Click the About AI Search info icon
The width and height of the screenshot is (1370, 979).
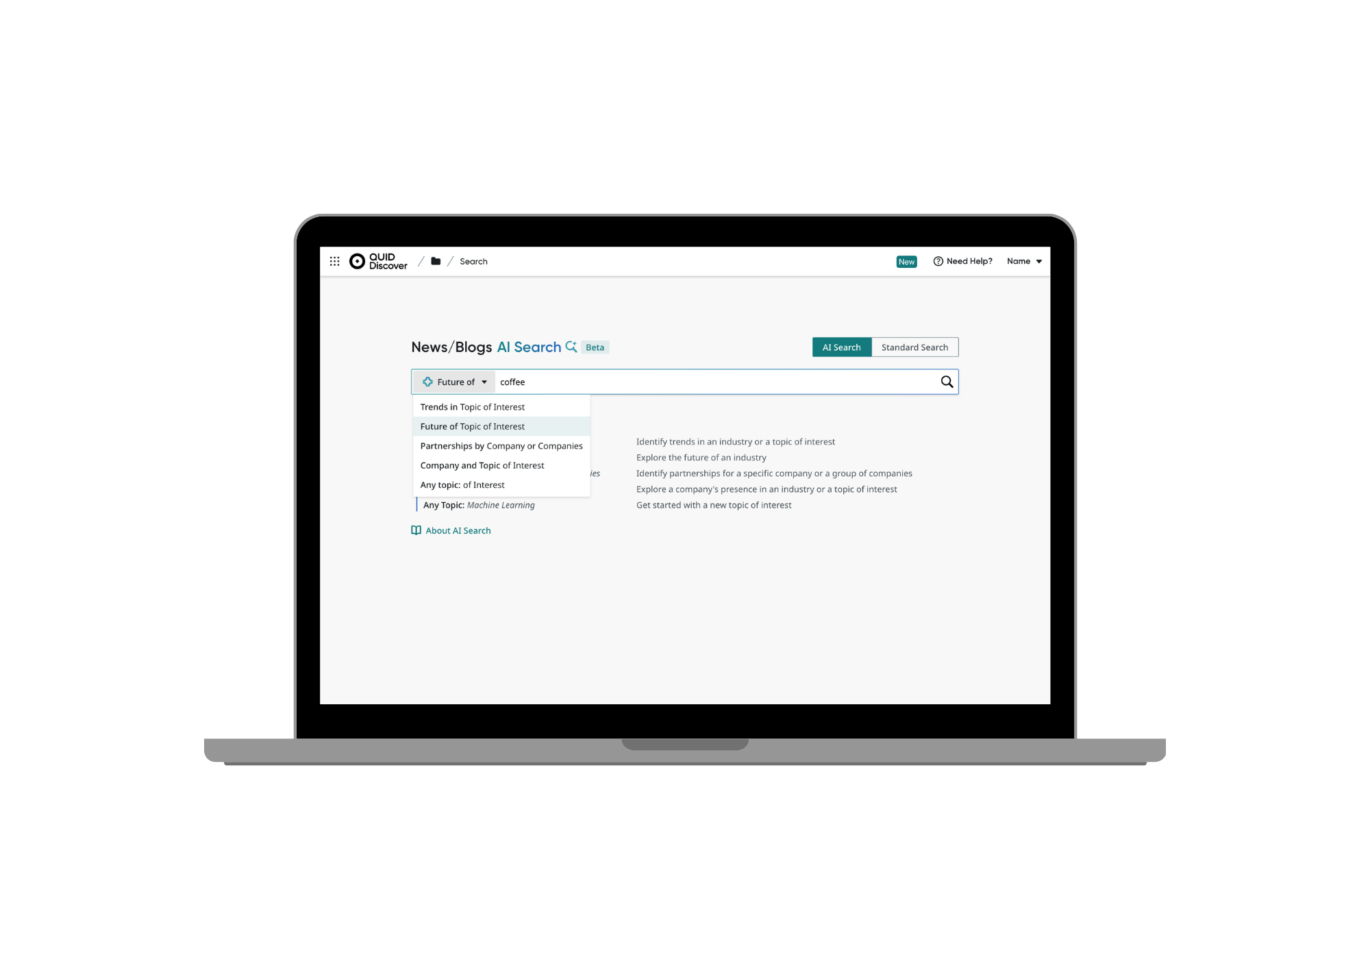coord(420,530)
